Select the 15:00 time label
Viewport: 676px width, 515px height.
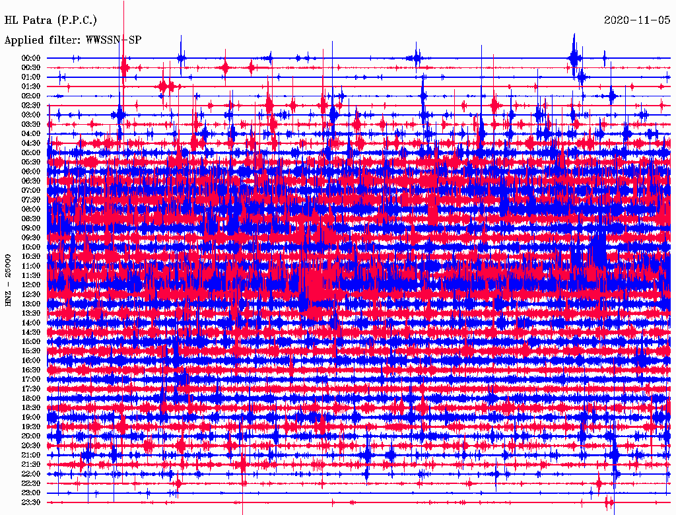point(31,341)
